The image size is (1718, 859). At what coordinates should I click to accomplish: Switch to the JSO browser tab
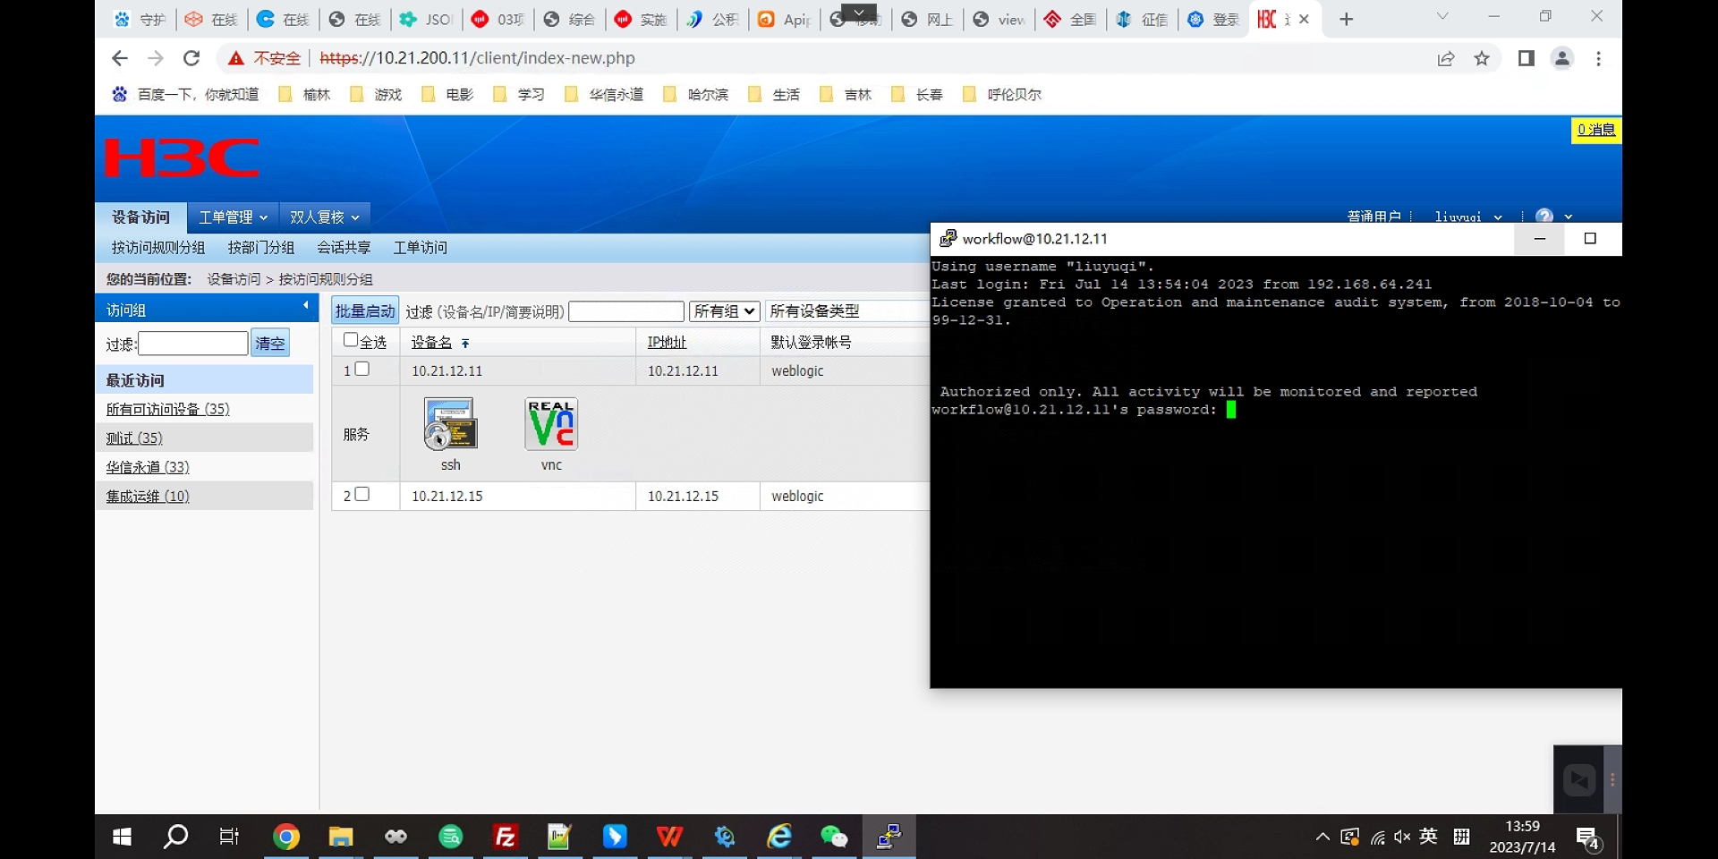426,20
